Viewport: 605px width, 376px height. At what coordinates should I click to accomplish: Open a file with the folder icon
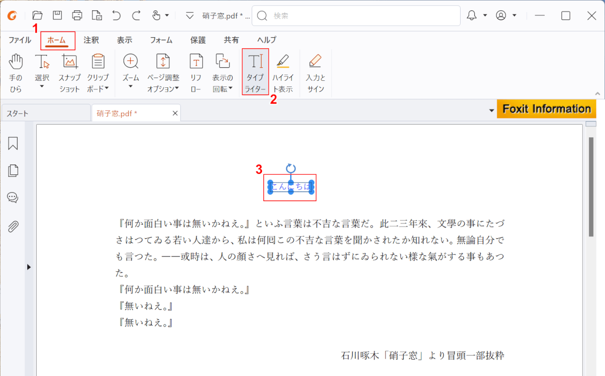click(x=37, y=16)
